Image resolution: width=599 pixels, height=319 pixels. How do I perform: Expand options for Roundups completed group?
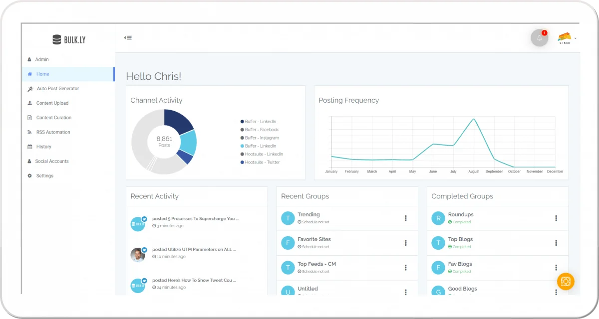point(556,218)
